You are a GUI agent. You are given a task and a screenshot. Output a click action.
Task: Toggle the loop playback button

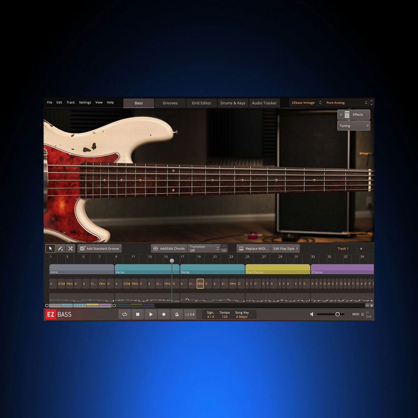[124, 314]
